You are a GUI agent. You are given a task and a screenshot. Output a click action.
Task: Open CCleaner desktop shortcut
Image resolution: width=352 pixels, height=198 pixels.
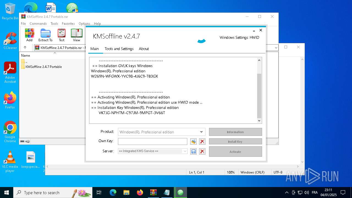10,41
